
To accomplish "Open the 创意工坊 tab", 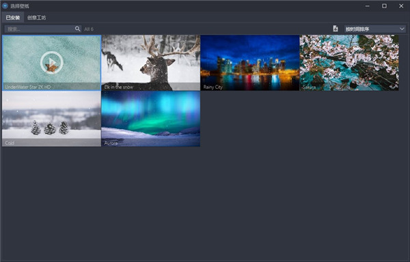I will (37, 18).
